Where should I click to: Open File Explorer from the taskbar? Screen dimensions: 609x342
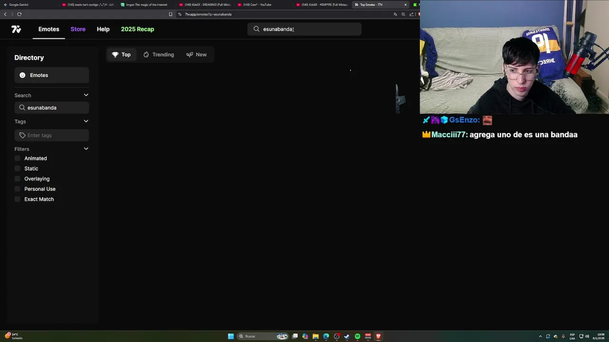(315, 336)
